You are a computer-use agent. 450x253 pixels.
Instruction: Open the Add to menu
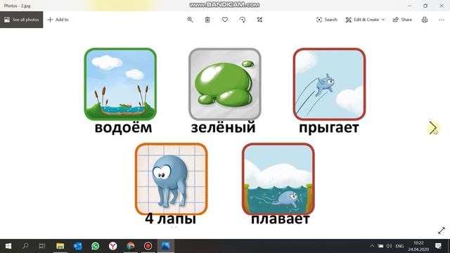[58, 20]
